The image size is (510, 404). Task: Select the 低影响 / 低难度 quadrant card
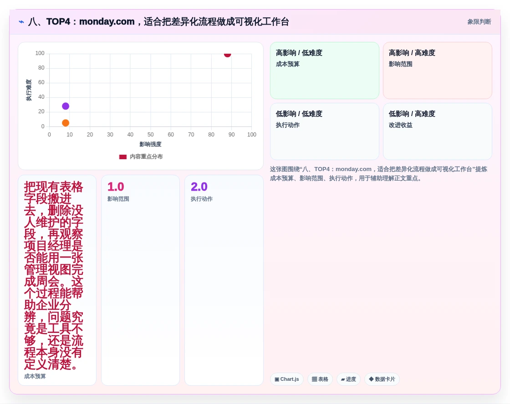(x=325, y=131)
